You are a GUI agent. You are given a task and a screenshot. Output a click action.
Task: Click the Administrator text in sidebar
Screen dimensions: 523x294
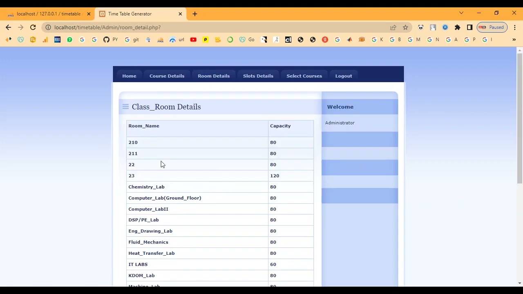coord(340,123)
